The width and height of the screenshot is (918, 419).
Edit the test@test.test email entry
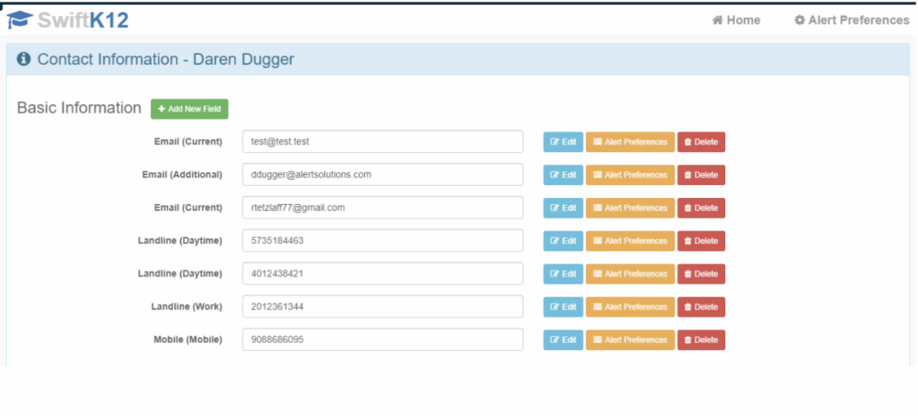[x=563, y=141]
